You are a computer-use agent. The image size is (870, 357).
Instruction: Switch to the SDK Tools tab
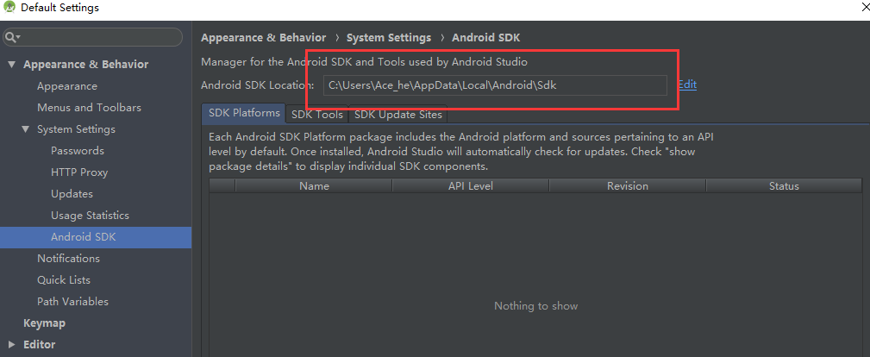[x=316, y=115]
